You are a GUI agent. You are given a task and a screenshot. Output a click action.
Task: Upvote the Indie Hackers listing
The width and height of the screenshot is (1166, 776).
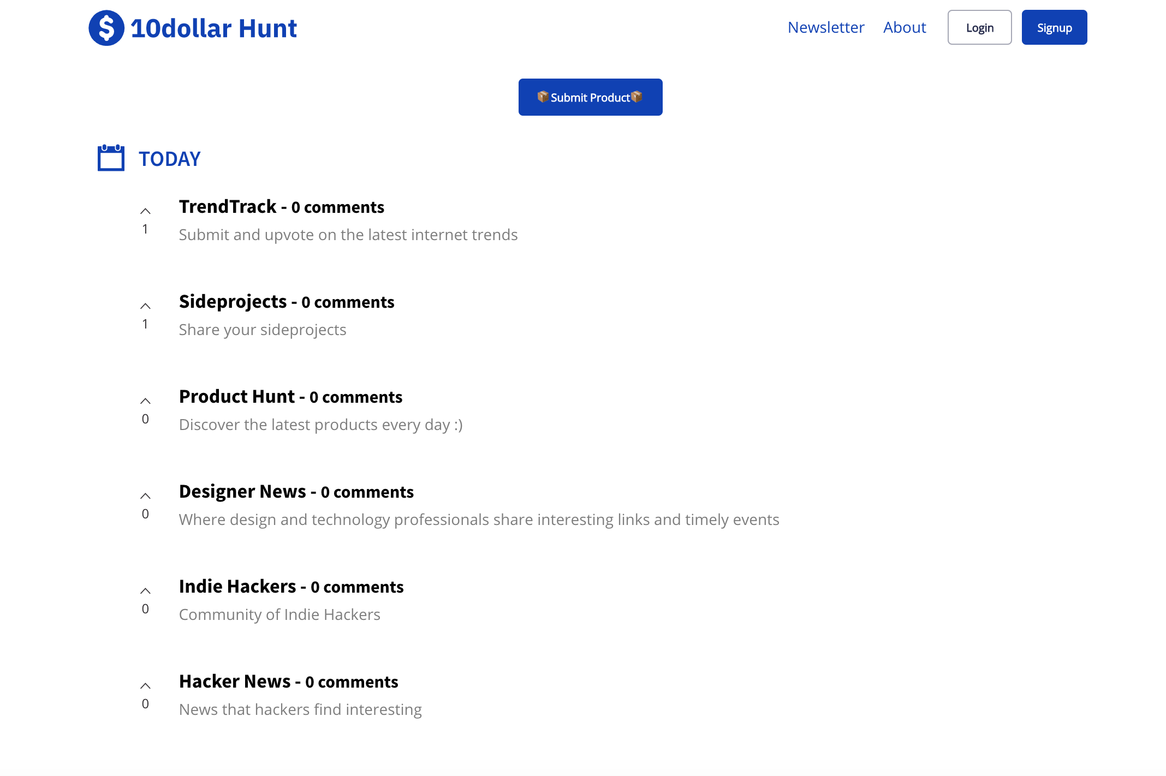145,589
